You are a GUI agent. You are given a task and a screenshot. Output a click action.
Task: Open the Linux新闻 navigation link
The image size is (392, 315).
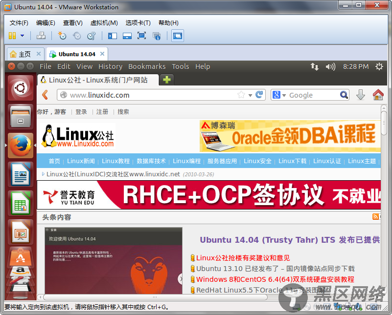81,161
